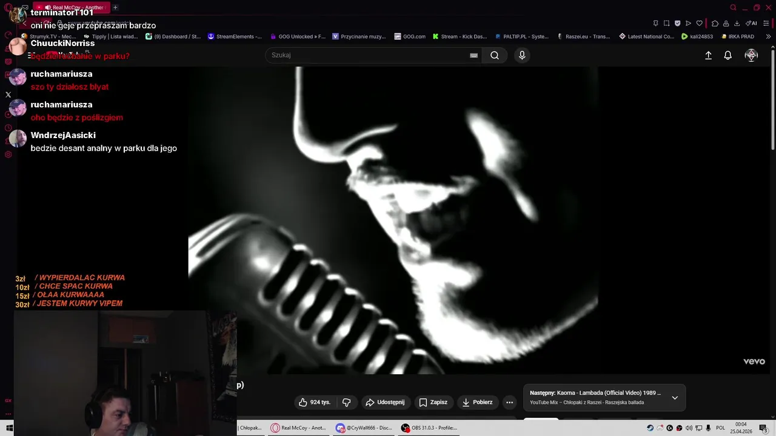This screenshot has width=776, height=436.
Task: Open the YouTube account avatar menu
Action: (x=751, y=55)
